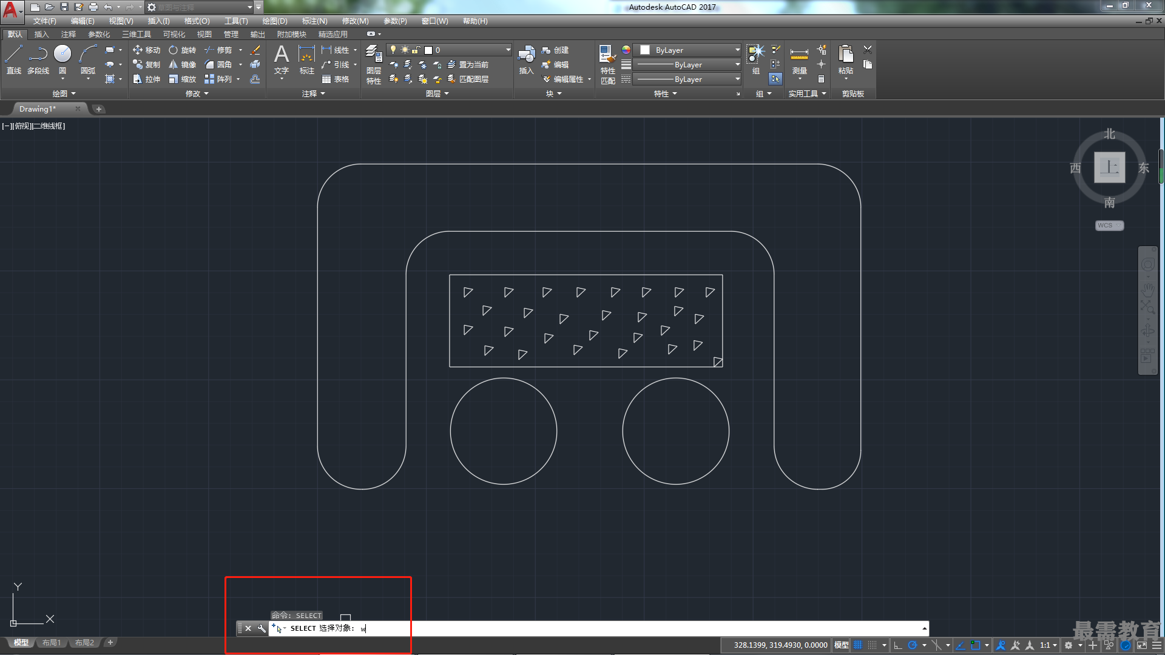Click the layer 0 white color swatch
This screenshot has width=1165, height=655.
(428, 50)
